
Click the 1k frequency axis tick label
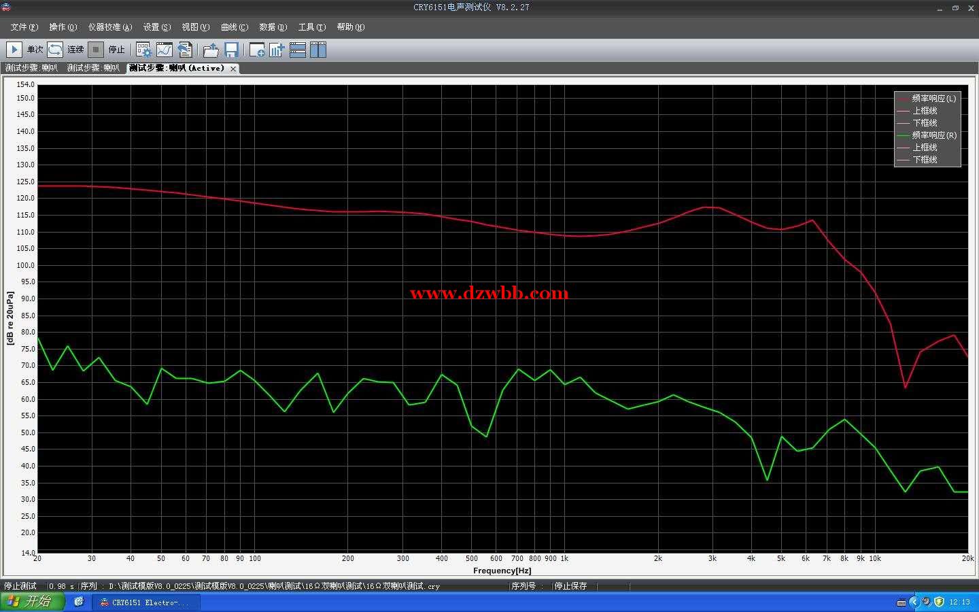click(x=564, y=559)
